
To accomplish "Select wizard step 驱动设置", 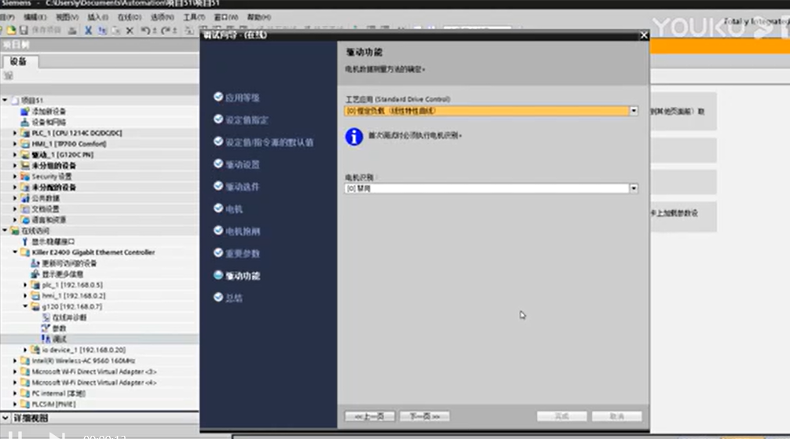I will point(242,164).
